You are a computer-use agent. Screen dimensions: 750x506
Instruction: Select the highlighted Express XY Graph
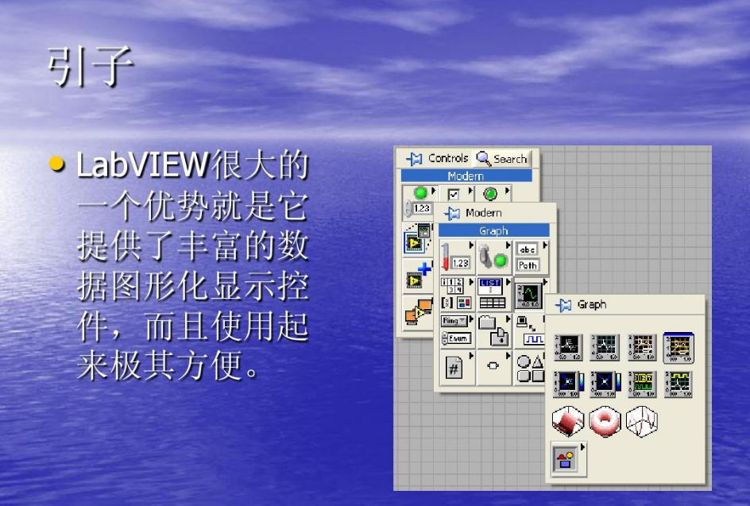click(678, 348)
